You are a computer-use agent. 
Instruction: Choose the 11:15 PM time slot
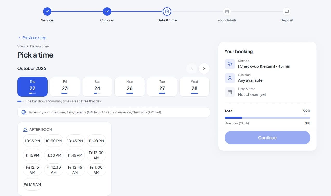coord(33,155)
